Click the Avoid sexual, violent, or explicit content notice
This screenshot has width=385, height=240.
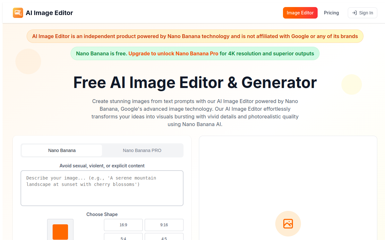(x=102, y=166)
